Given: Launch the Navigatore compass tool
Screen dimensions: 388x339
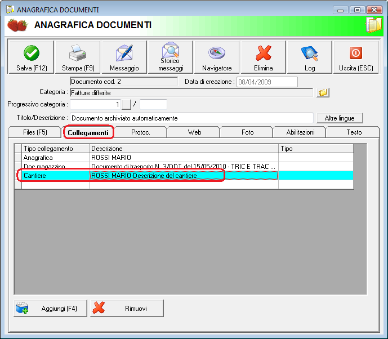Looking at the screenshot, I should coord(217,57).
